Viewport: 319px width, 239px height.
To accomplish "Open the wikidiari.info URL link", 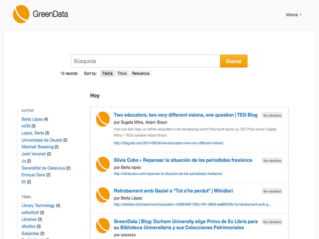I will (x=192, y=204).
